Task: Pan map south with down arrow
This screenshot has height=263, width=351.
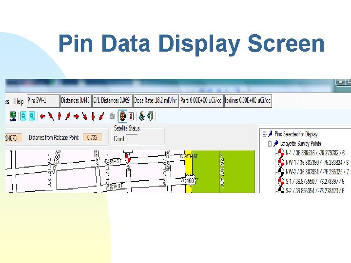Action: pos(93,116)
